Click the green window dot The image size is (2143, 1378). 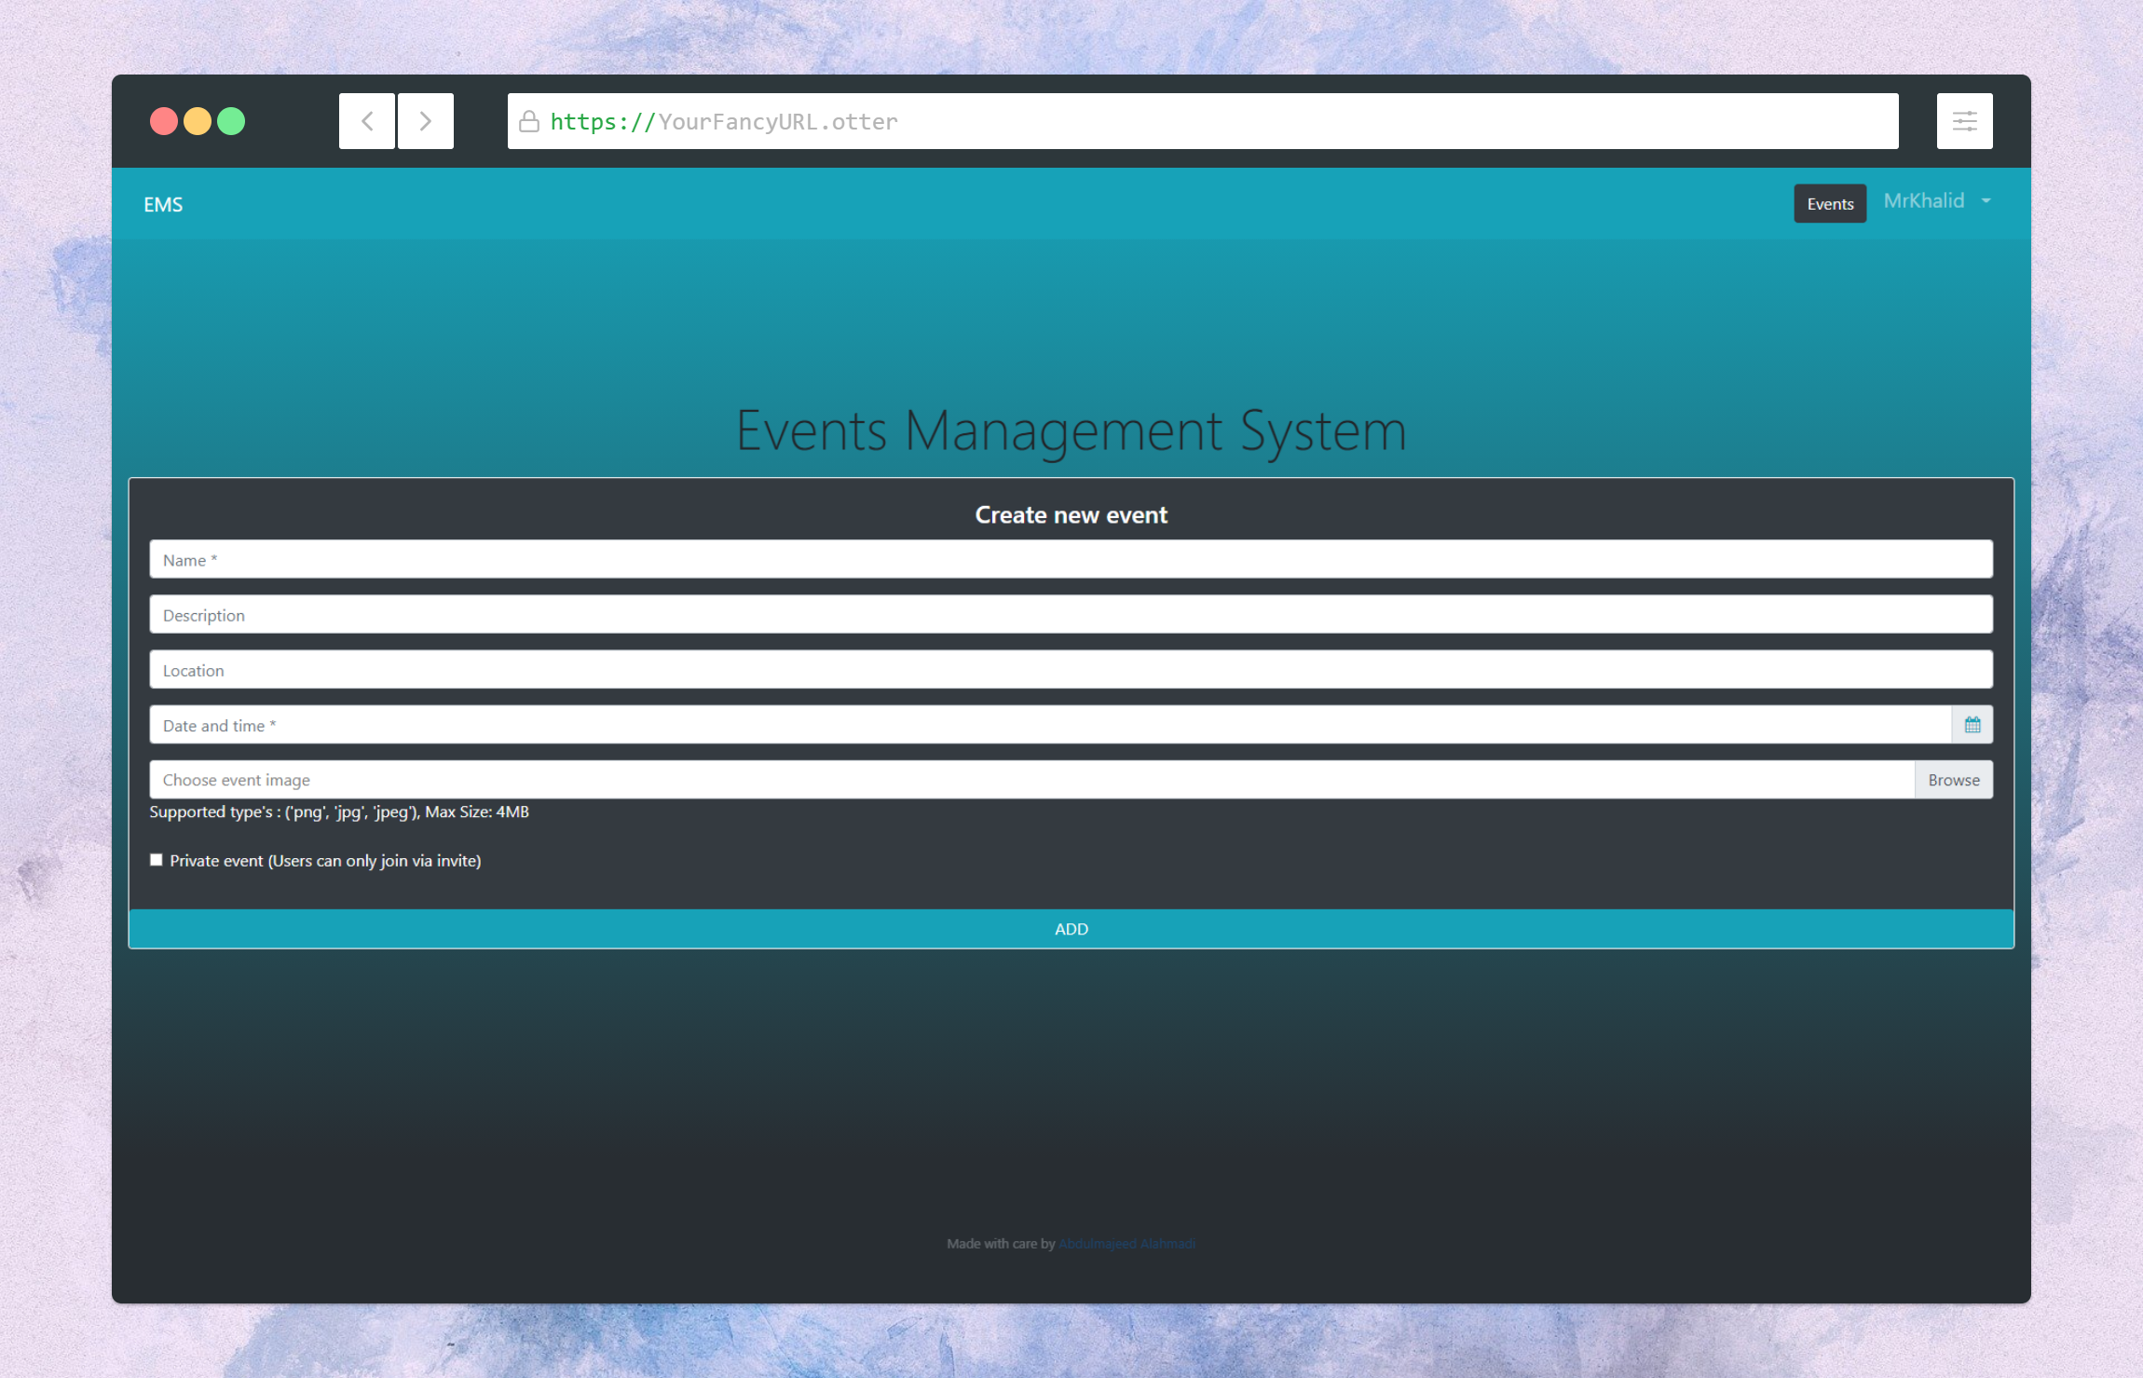click(231, 121)
